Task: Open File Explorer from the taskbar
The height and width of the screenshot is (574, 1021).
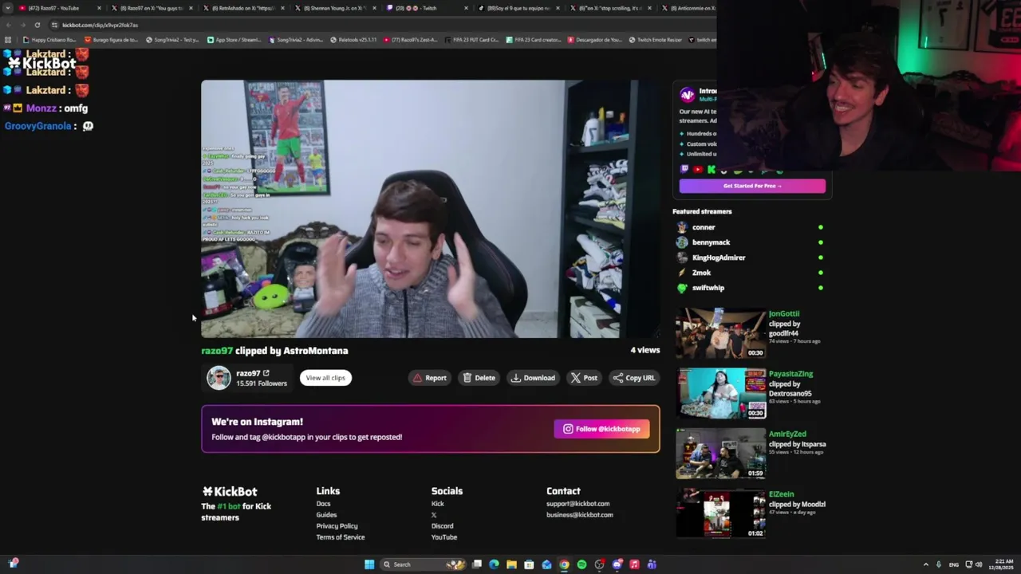Action: tap(511, 564)
